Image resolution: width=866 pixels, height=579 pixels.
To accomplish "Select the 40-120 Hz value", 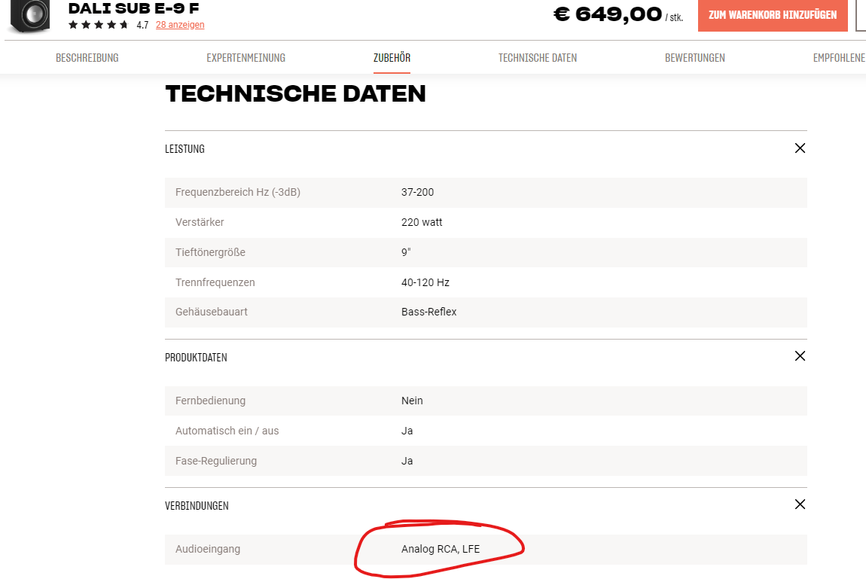I will 425,282.
